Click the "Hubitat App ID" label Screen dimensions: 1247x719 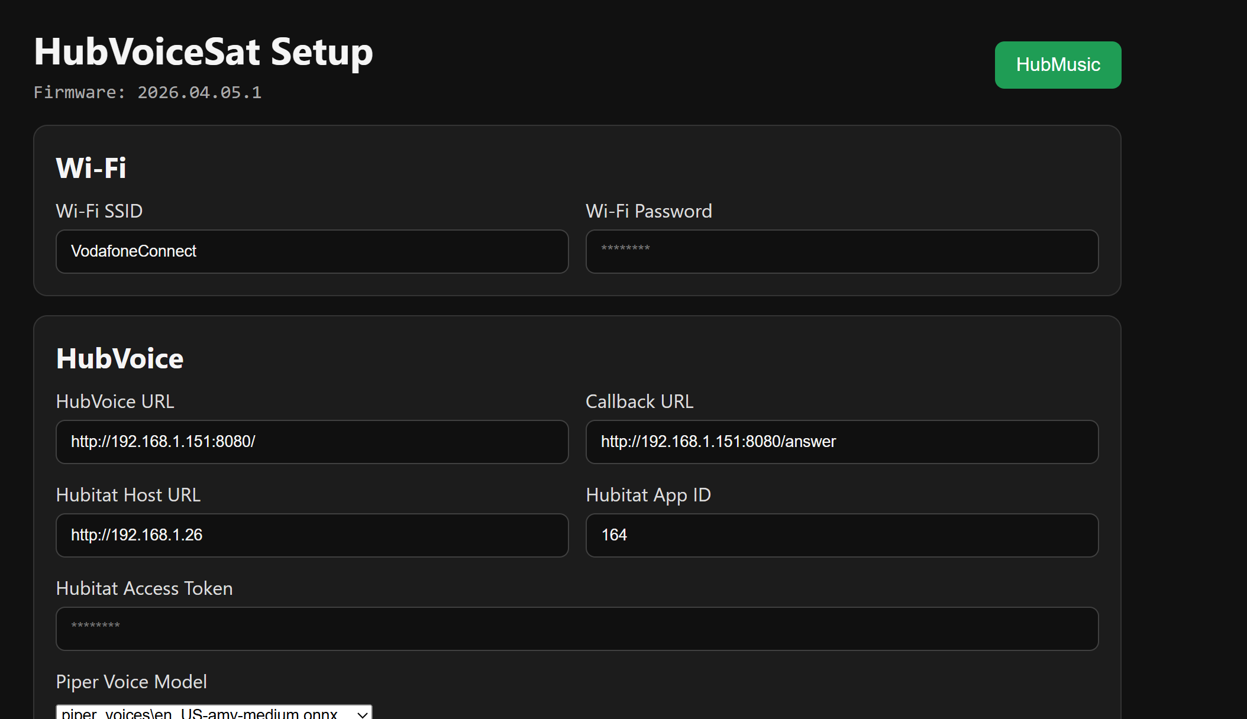pyautogui.click(x=648, y=495)
